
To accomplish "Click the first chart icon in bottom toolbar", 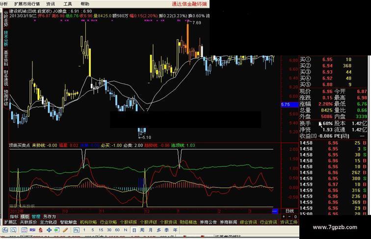I will [x=5, y=230].
